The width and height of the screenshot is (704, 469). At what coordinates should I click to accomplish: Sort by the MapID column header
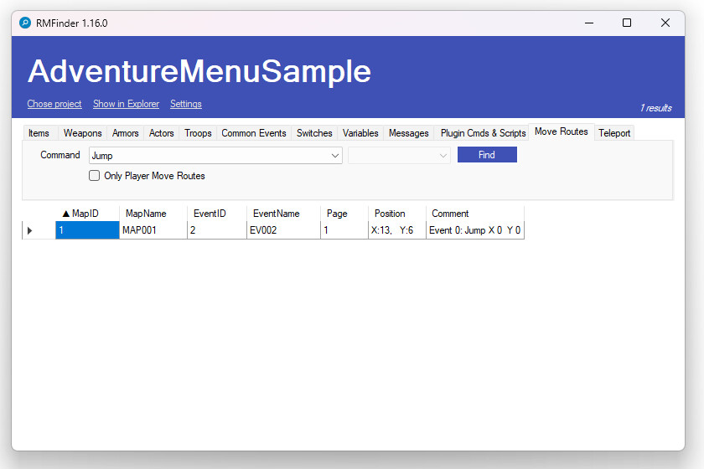[x=85, y=214]
